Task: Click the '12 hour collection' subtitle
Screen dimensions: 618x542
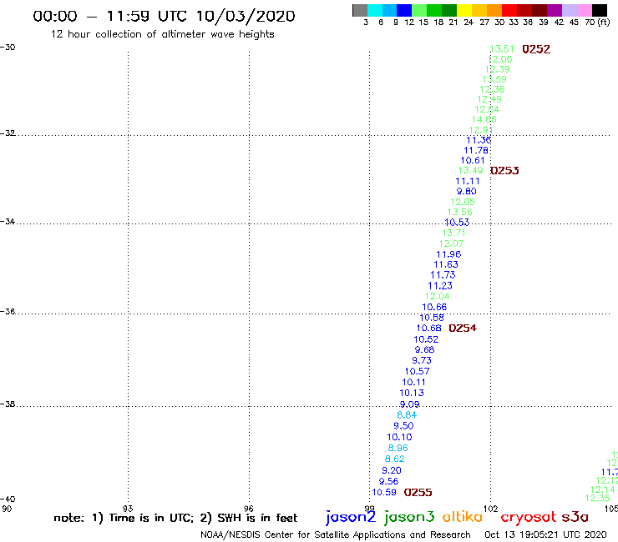Action: [162, 34]
